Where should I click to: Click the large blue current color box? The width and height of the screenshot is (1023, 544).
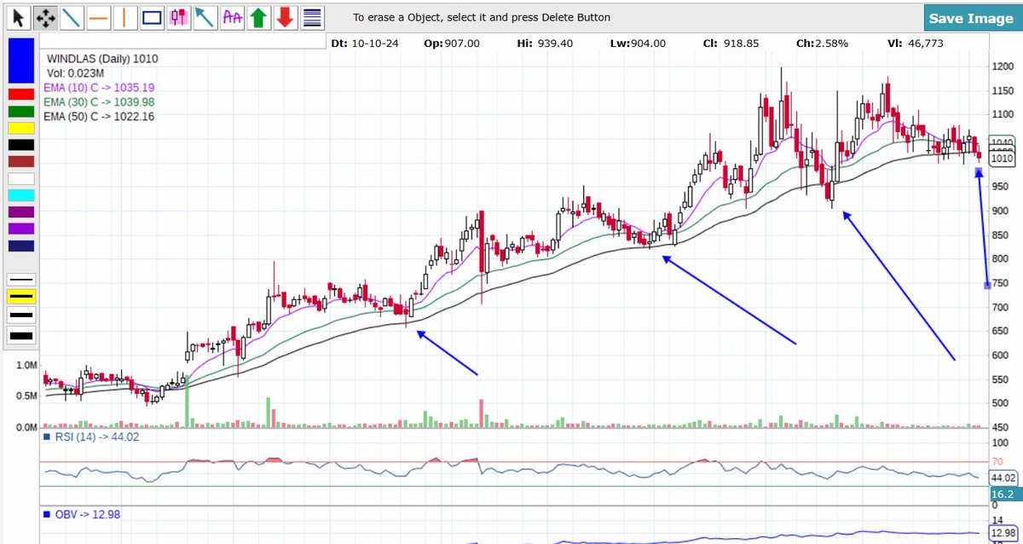tap(21, 61)
